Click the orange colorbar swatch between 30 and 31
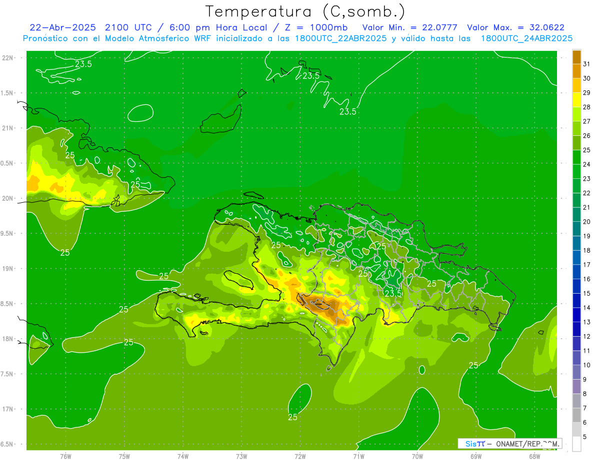600x463 pixels. click(x=576, y=71)
